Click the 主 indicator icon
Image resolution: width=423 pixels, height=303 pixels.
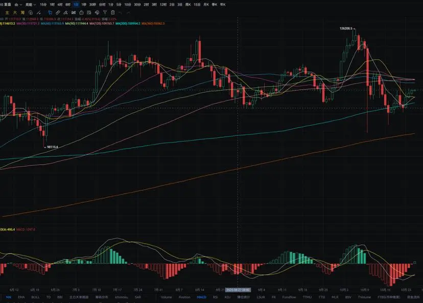click(x=7, y=13)
